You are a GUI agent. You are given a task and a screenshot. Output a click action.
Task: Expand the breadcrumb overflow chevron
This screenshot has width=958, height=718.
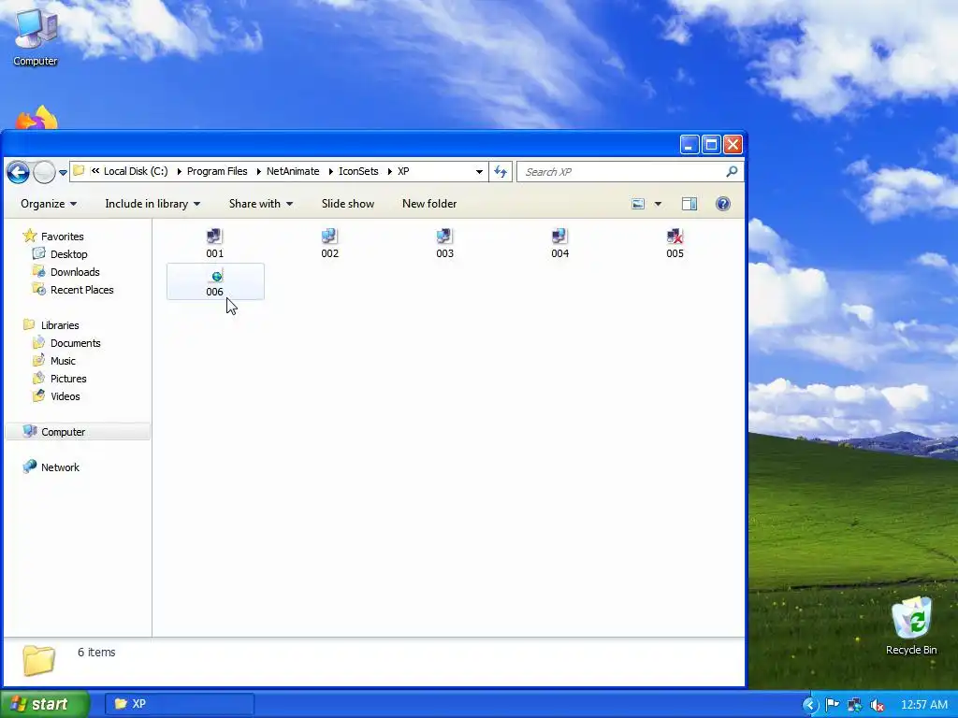coord(95,172)
